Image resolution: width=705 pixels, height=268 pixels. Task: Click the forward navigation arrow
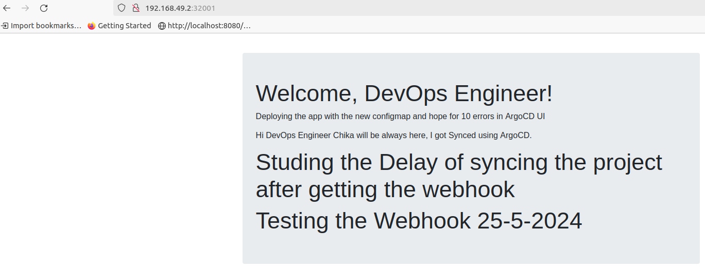(25, 8)
